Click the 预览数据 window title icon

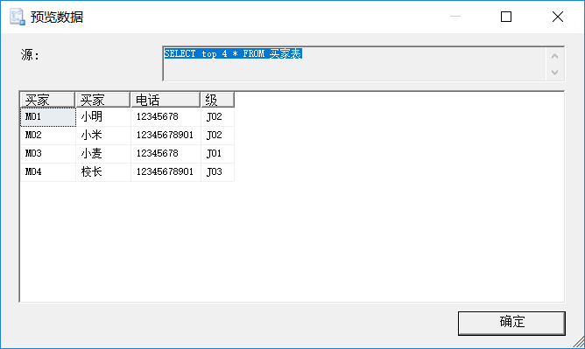(18, 17)
